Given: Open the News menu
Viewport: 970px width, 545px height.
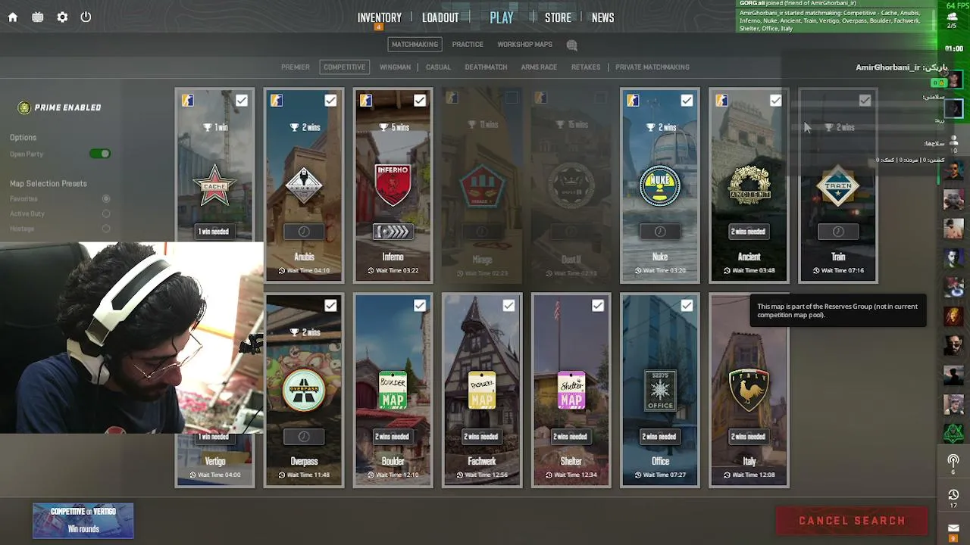Looking at the screenshot, I should (603, 17).
